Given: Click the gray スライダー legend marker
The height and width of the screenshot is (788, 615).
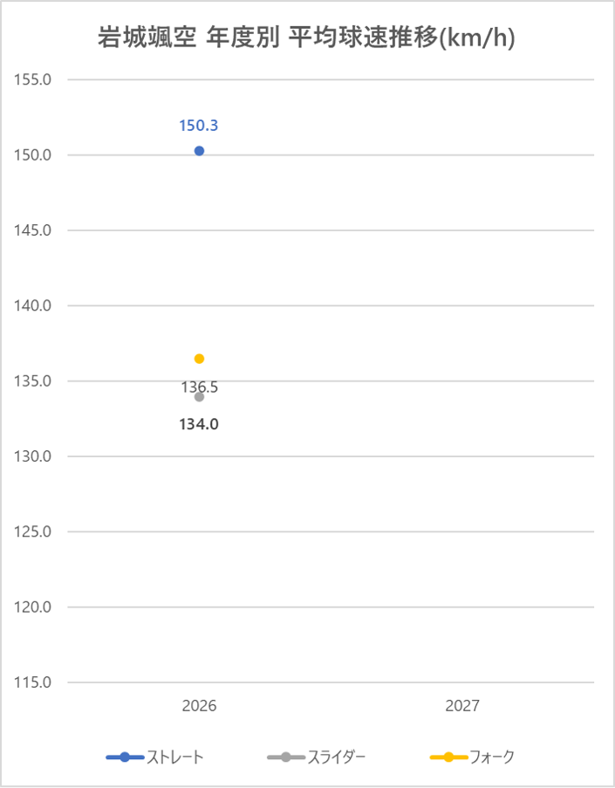Looking at the screenshot, I should pos(286,757).
